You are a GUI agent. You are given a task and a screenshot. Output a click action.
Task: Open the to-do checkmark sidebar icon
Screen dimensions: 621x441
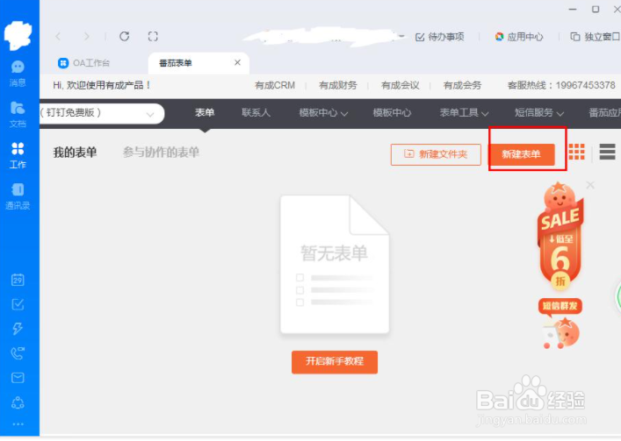pos(18,304)
